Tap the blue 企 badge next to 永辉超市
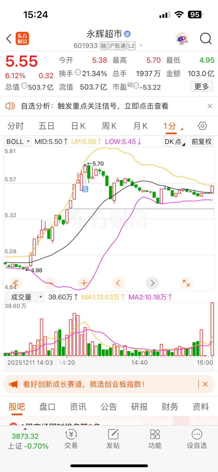This screenshot has height=472, width=218. pyautogui.click(x=127, y=34)
